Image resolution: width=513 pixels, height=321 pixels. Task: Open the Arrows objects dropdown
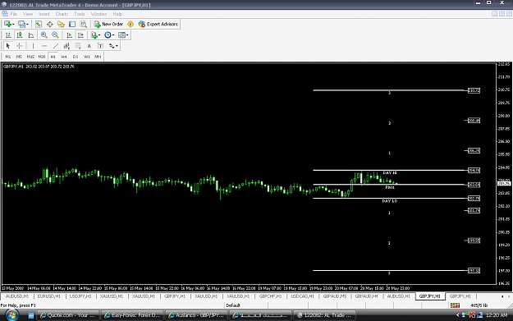tap(113, 46)
